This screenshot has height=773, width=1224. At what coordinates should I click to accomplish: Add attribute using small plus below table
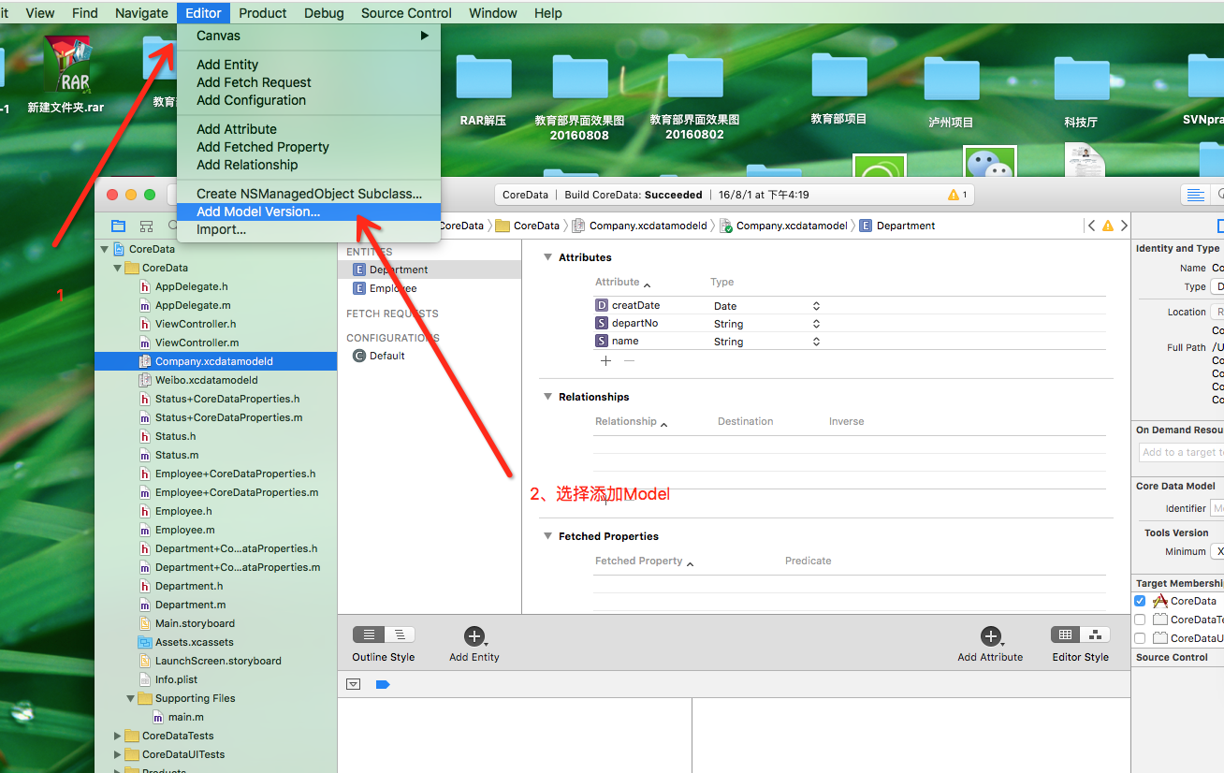[x=605, y=360]
